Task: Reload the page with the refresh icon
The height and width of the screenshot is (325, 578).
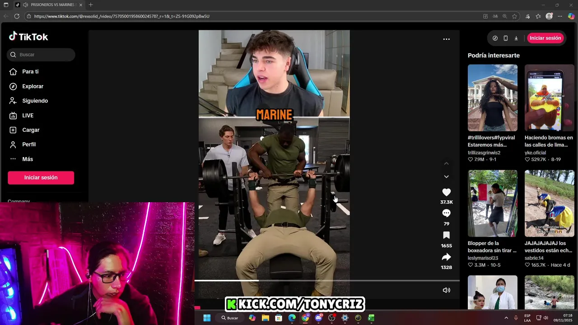Action: tap(17, 16)
